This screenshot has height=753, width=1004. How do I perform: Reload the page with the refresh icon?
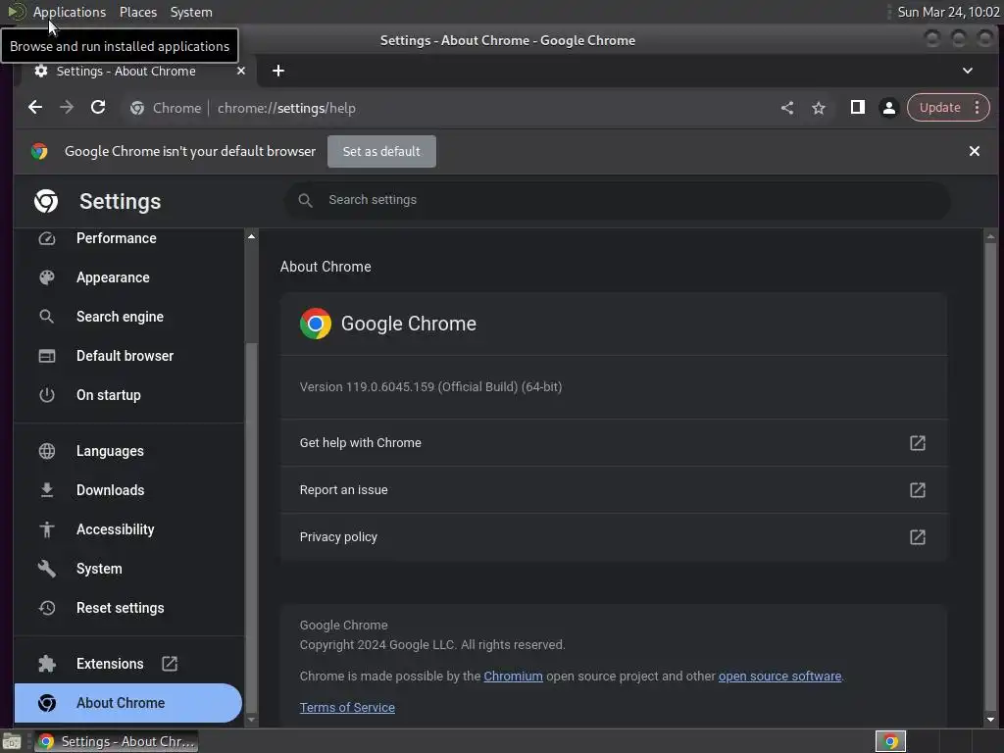click(x=98, y=108)
